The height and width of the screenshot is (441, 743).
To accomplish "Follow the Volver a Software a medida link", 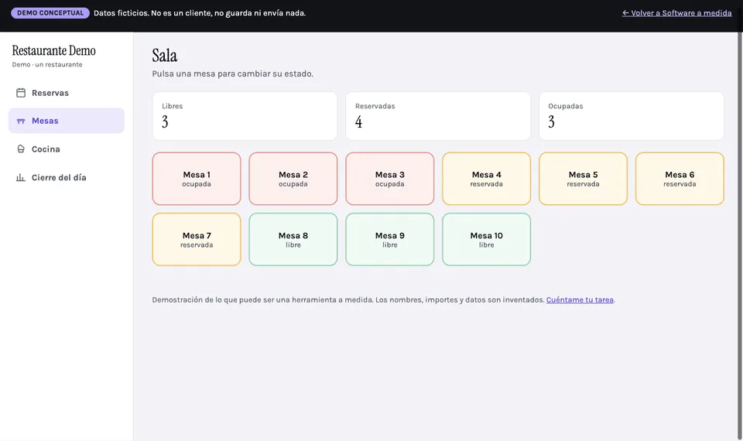I will coord(676,13).
